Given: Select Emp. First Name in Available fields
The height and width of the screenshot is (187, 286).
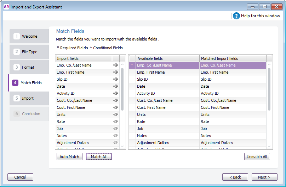Looking at the screenshot, I should (167, 72).
